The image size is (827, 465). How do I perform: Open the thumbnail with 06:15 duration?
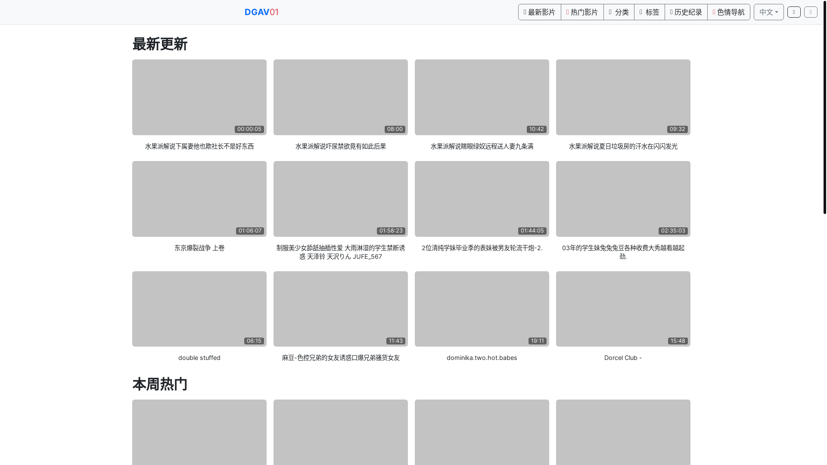(x=199, y=309)
